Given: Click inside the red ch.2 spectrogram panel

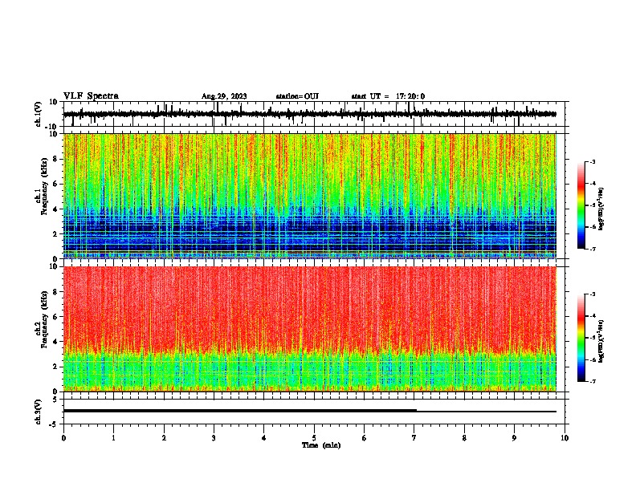Looking at the screenshot, I should pyautogui.click(x=309, y=329).
